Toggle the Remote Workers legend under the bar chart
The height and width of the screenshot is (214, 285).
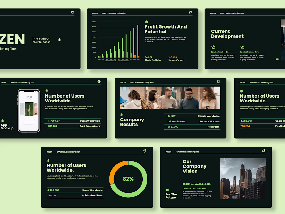[x=123, y=61]
